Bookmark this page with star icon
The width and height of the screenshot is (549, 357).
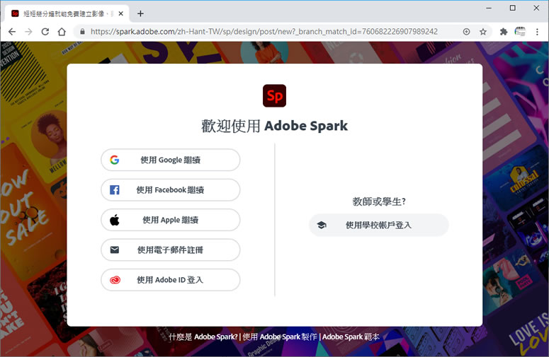pyautogui.click(x=483, y=32)
